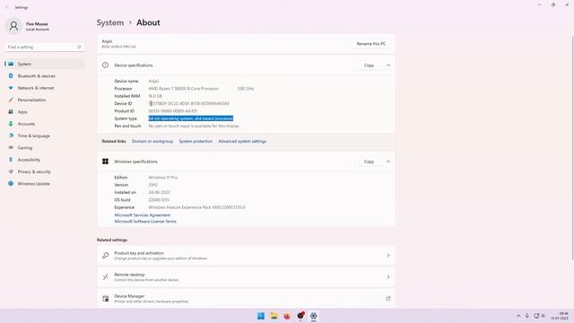Click the highlighted System type value
Viewport: 574px width, 323px height.
(191, 118)
